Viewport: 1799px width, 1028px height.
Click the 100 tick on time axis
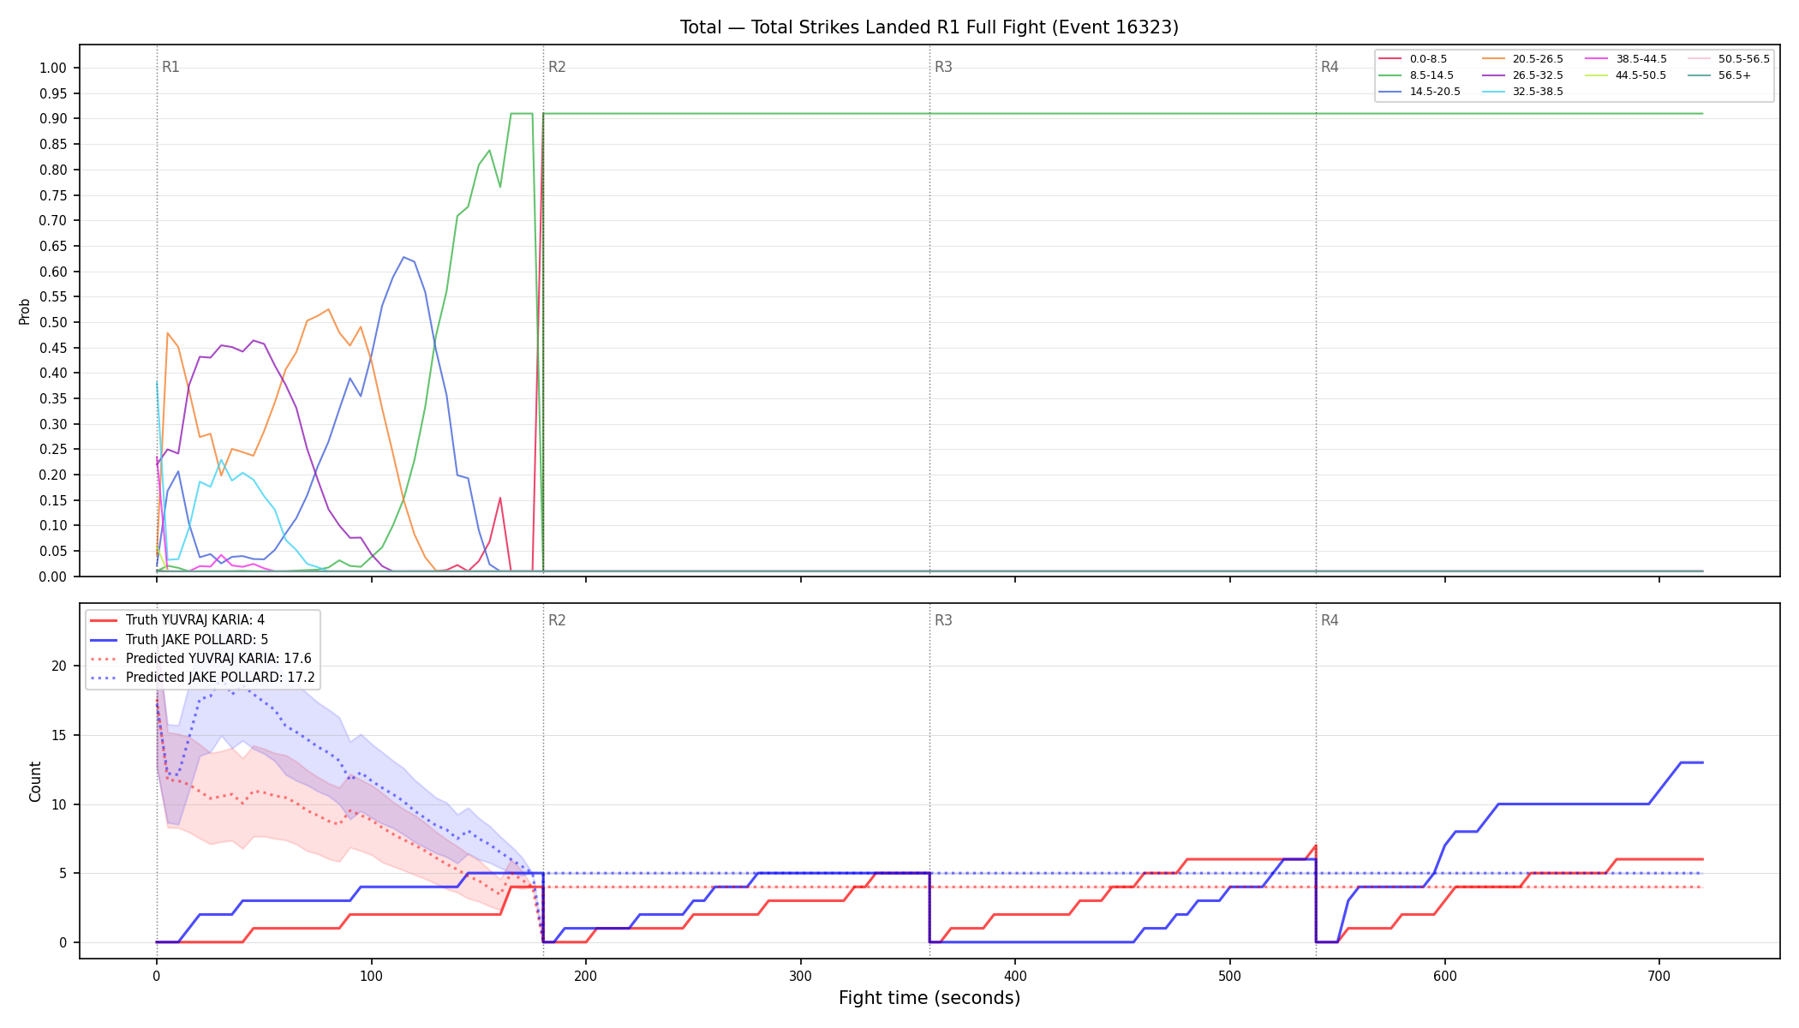[x=371, y=976]
